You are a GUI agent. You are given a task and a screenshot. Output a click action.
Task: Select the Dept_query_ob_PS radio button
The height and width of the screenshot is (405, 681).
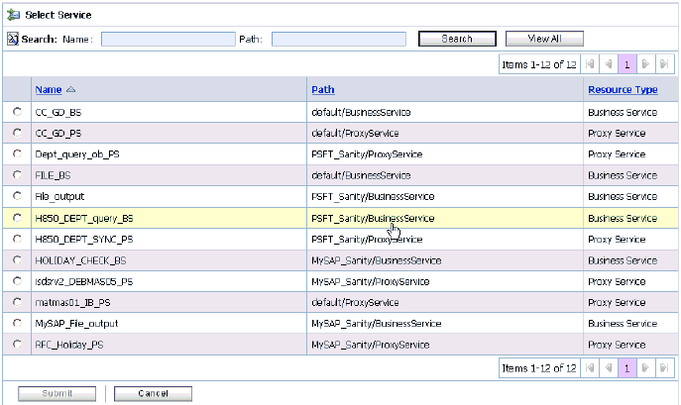tap(17, 153)
